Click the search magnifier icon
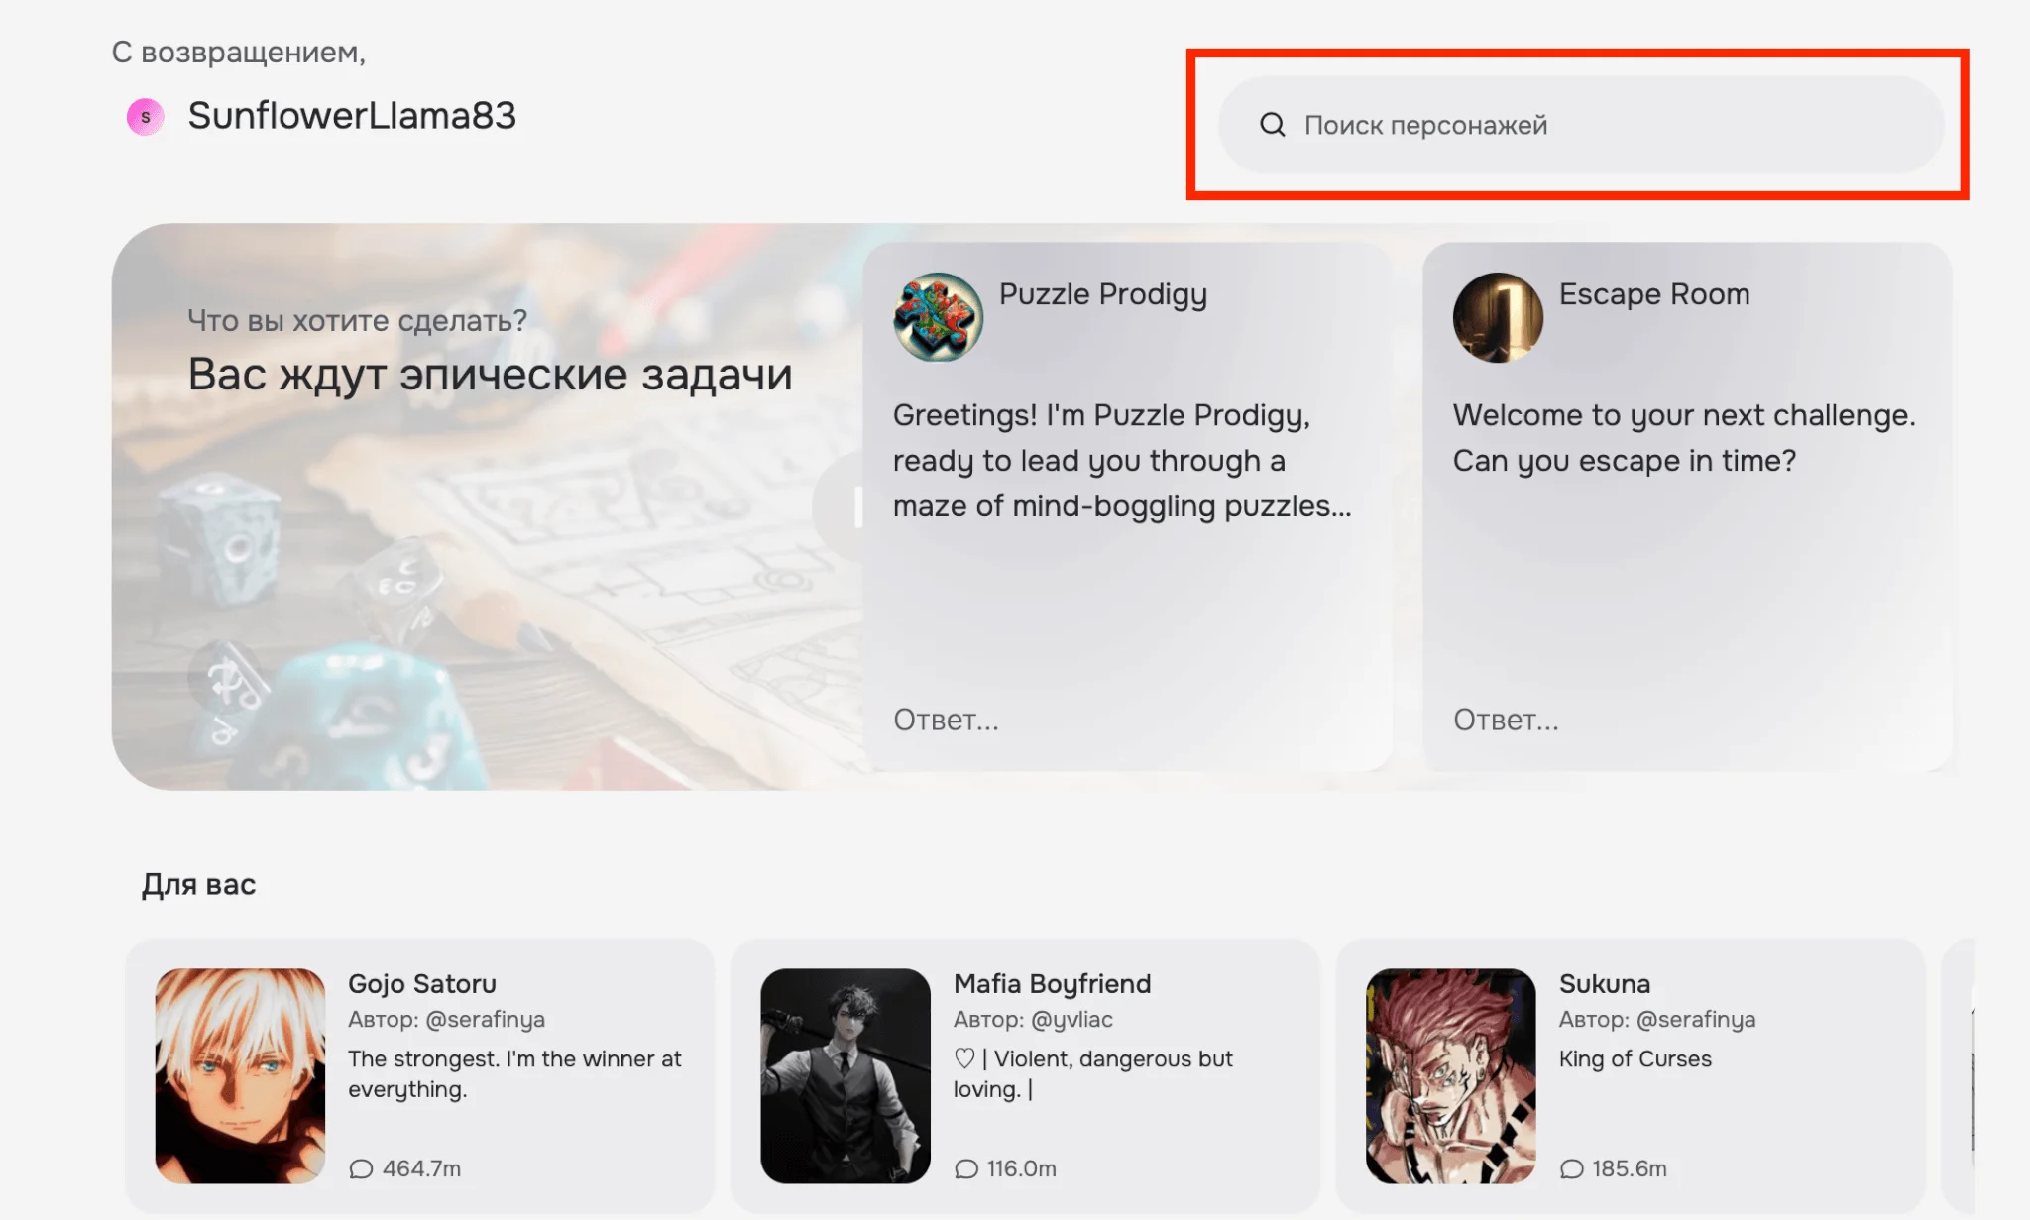The width and height of the screenshot is (2030, 1220). click(1272, 125)
